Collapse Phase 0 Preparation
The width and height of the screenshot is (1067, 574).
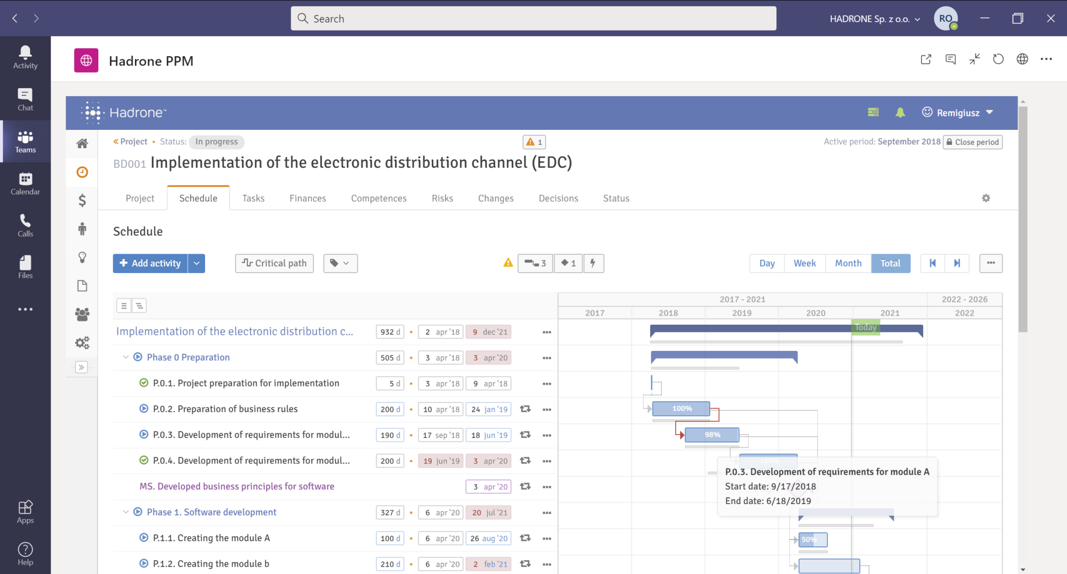[126, 357]
